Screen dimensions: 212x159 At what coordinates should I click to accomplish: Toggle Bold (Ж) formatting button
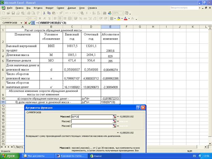40,18
